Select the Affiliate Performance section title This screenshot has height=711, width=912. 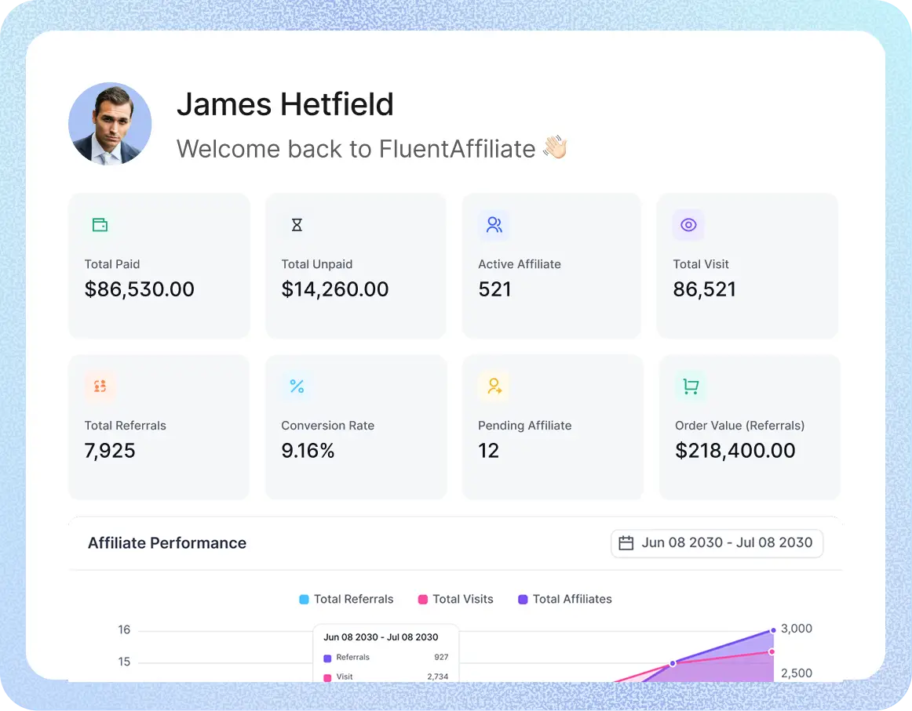coord(167,542)
